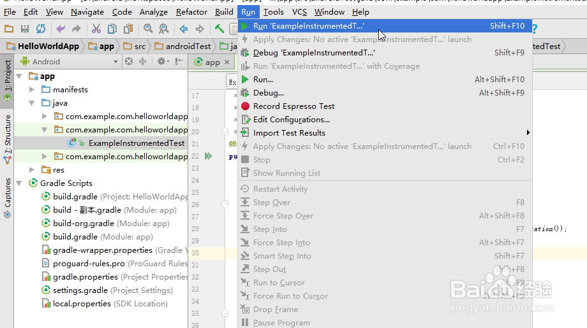Select Import Test Results menu entry

pos(385,133)
